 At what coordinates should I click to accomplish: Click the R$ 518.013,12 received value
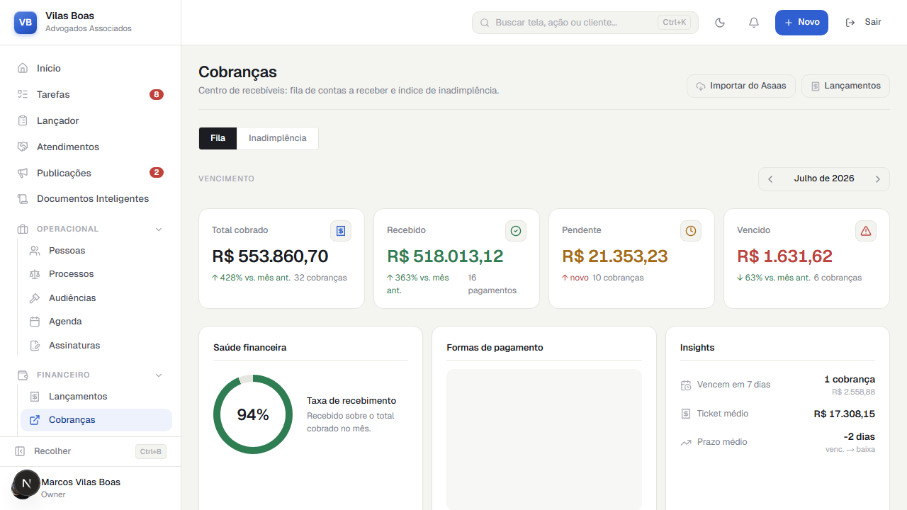click(445, 256)
